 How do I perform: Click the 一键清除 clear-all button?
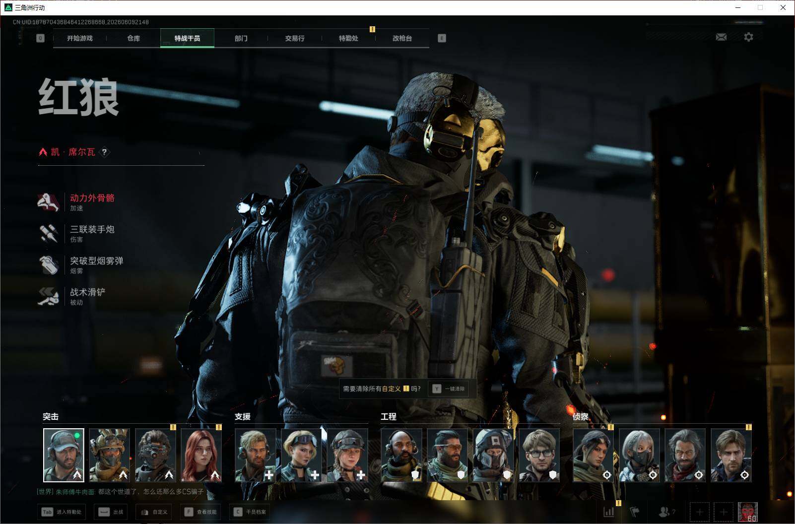[x=449, y=389]
